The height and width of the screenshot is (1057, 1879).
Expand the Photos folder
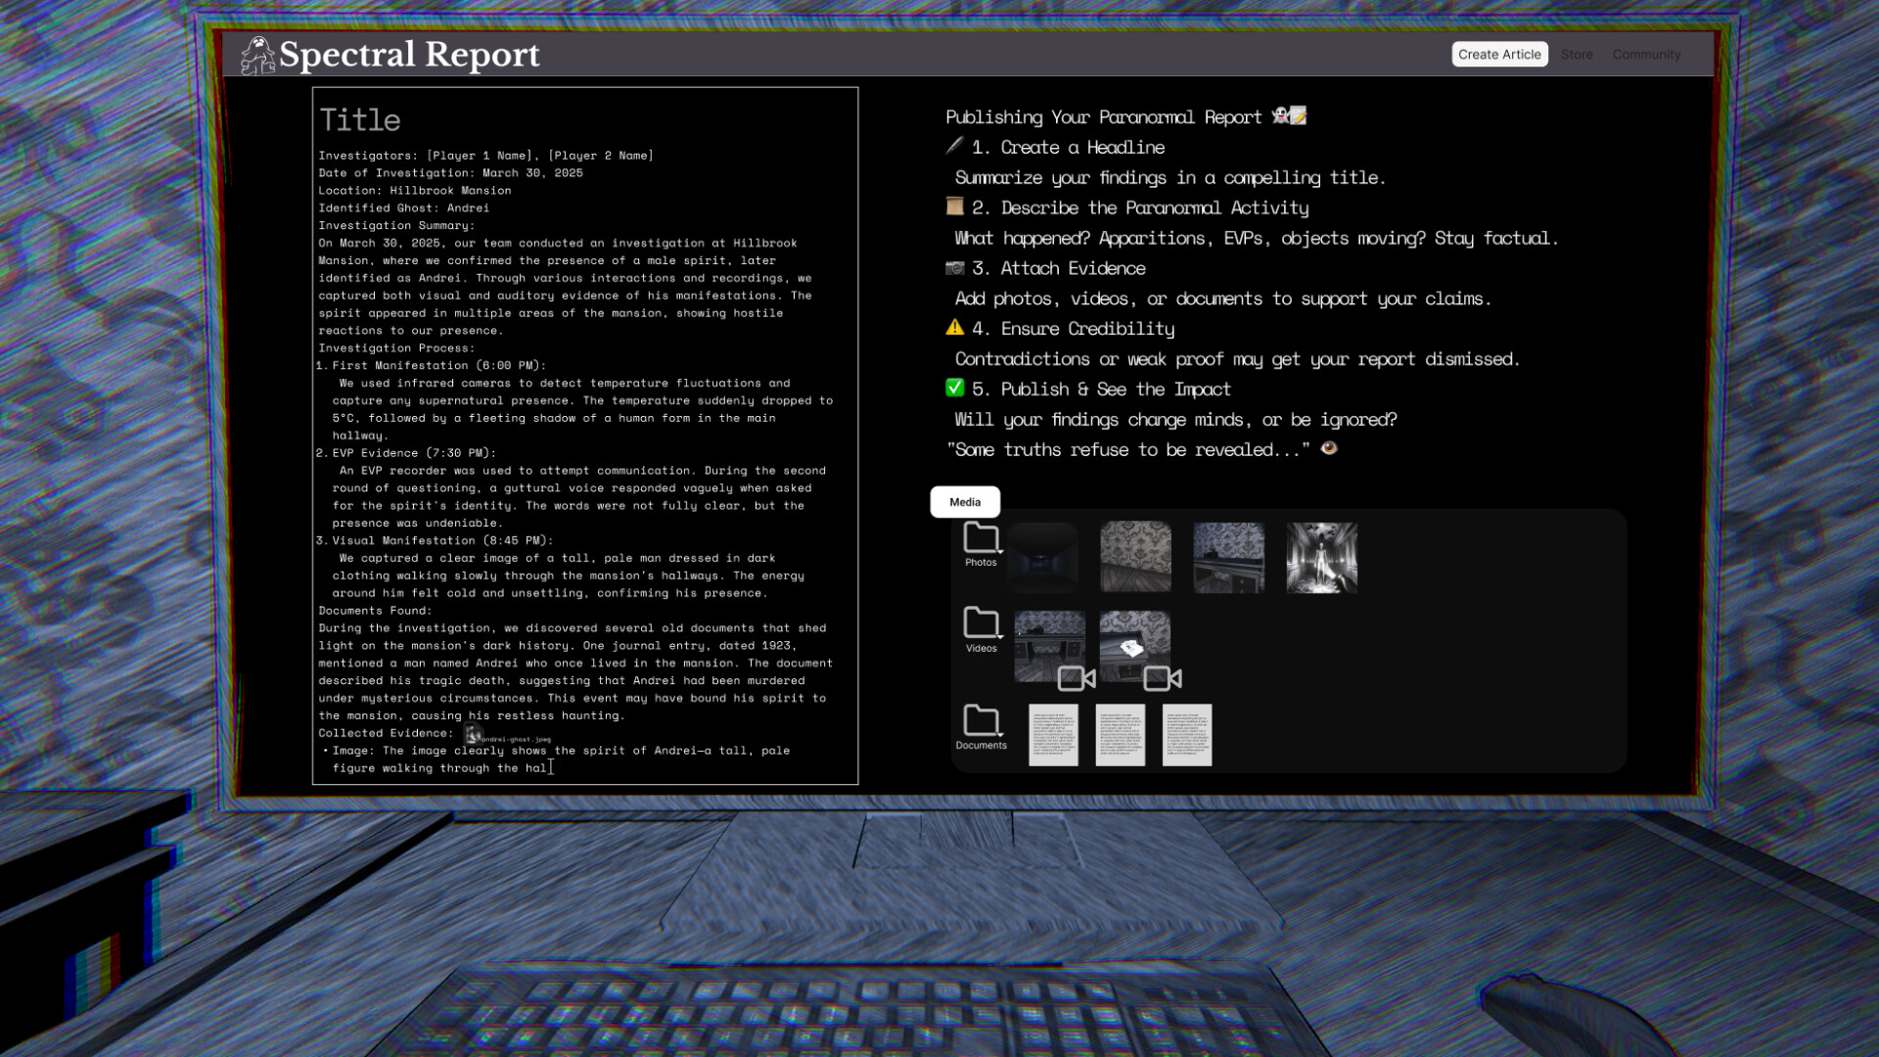982,537
